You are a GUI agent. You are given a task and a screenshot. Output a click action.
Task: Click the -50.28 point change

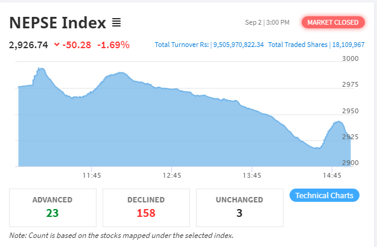point(77,45)
